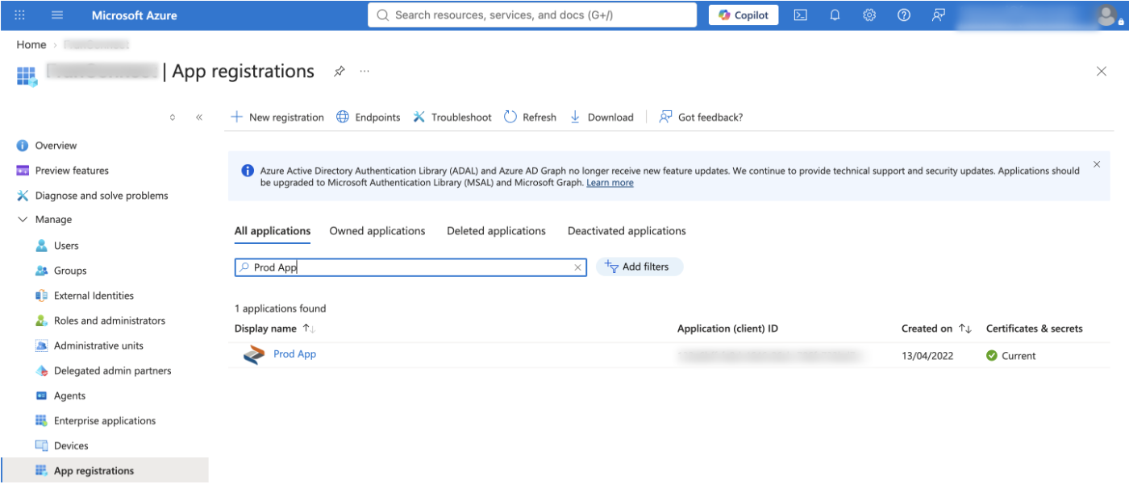Collapse the sidebar with double chevron
Screen dimensions: 1129x488
coord(199,118)
